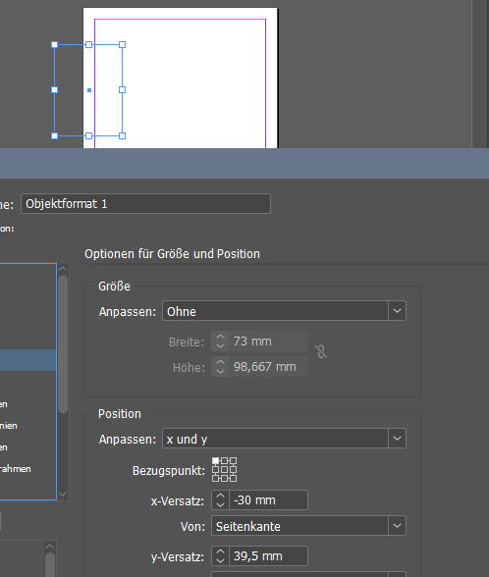Select the top-right Bezugspunkt reference point

[233, 461]
